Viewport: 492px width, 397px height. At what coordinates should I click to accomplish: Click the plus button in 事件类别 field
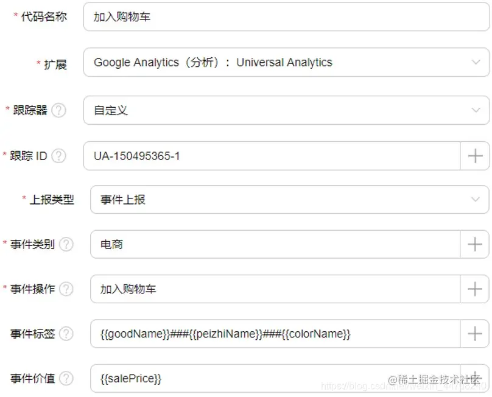point(475,244)
